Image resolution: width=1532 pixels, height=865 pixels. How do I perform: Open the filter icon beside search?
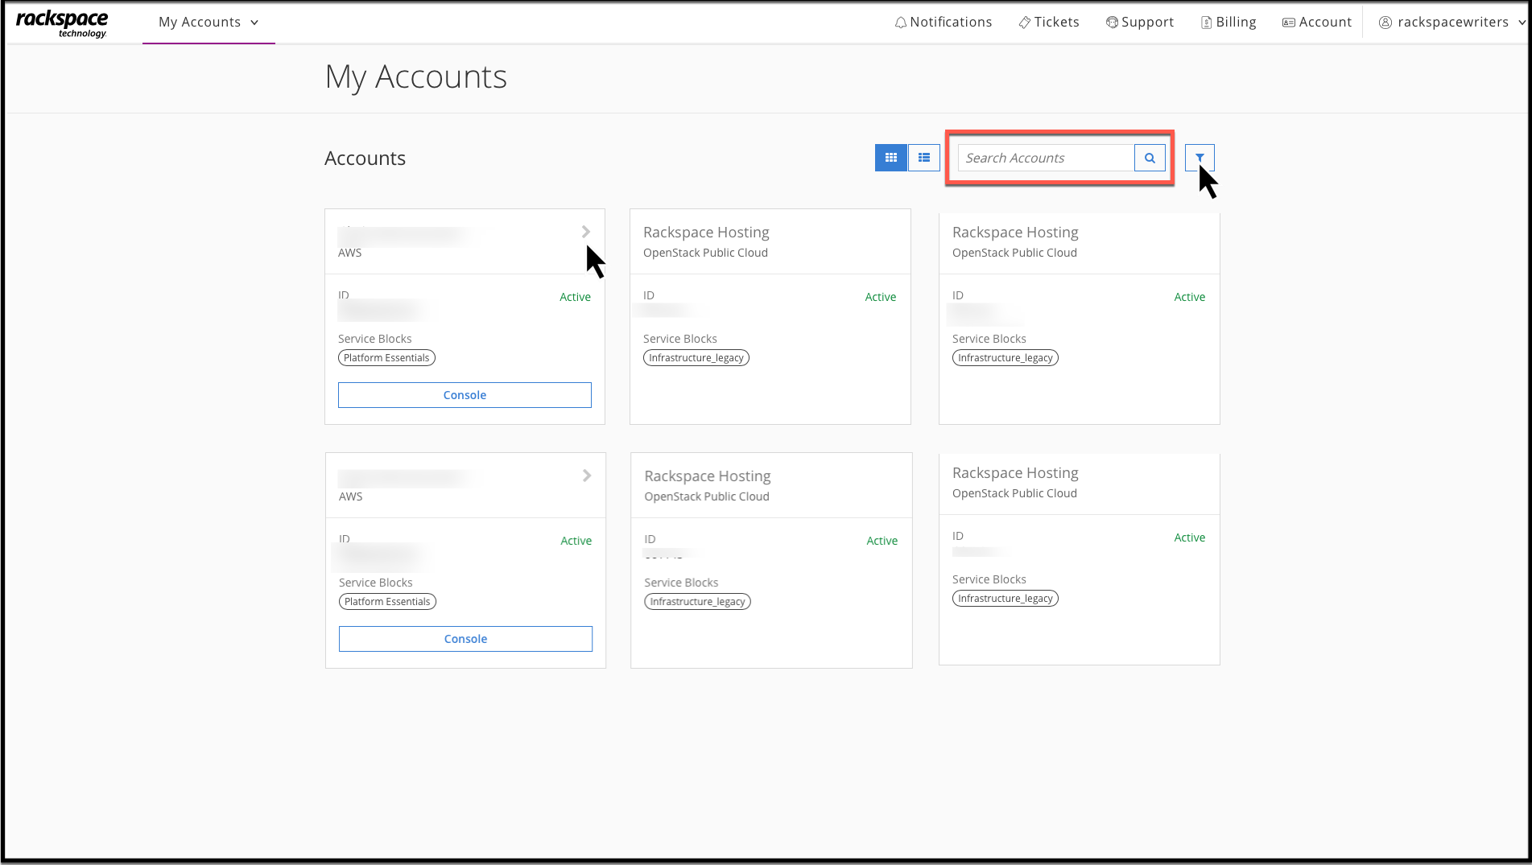click(x=1200, y=158)
